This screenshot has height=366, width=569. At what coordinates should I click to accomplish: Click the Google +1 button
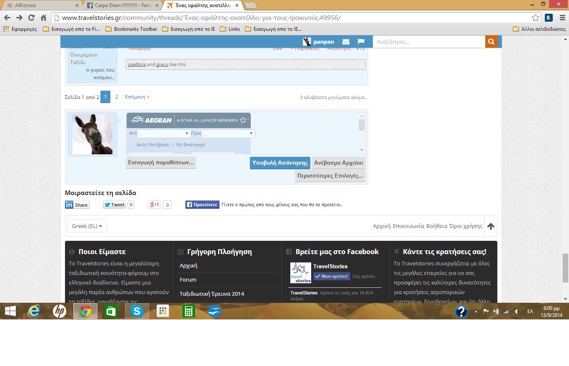[x=155, y=205]
